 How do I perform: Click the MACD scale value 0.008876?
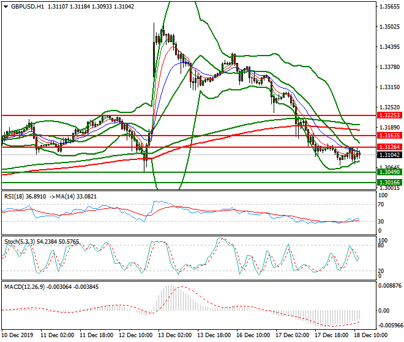(x=390, y=286)
